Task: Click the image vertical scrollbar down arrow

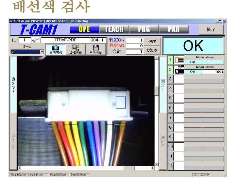Action: point(156,164)
